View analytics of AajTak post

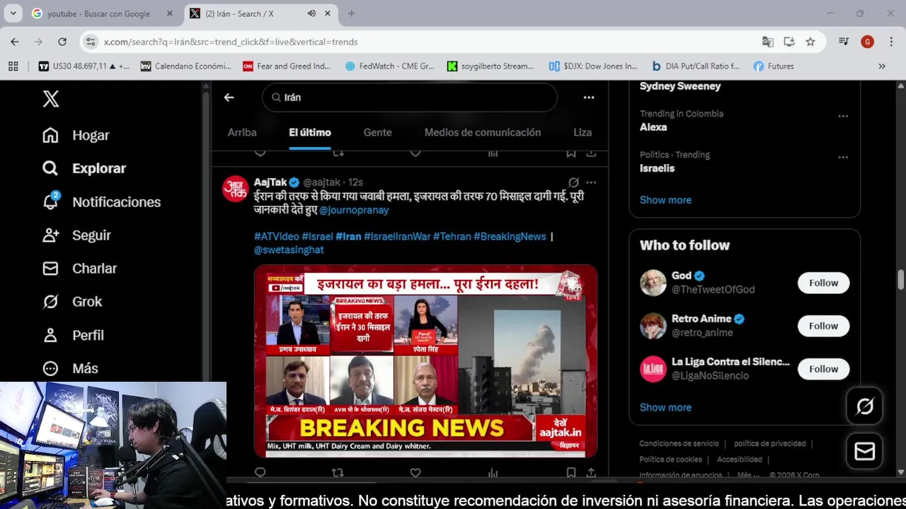(x=493, y=472)
